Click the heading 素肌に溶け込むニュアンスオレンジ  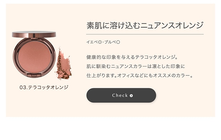145,25
